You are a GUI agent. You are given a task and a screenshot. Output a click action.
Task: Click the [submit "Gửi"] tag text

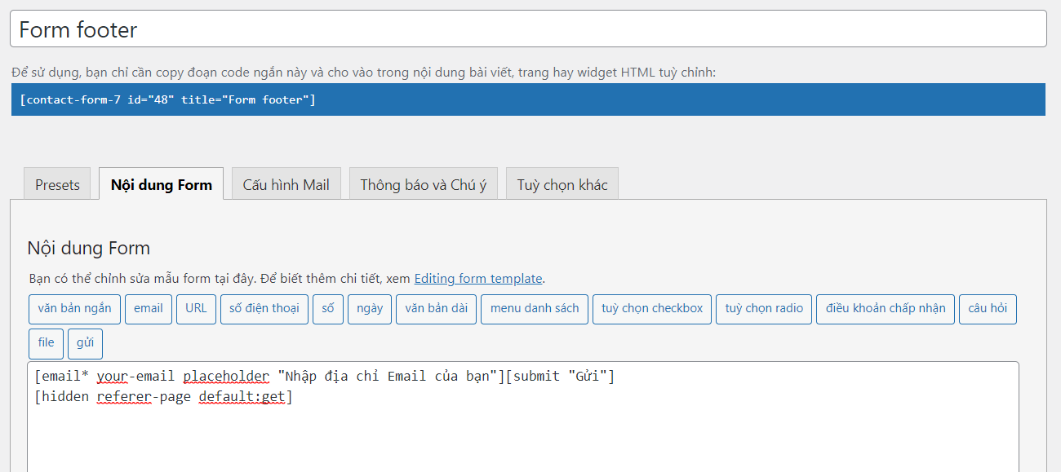click(560, 377)
